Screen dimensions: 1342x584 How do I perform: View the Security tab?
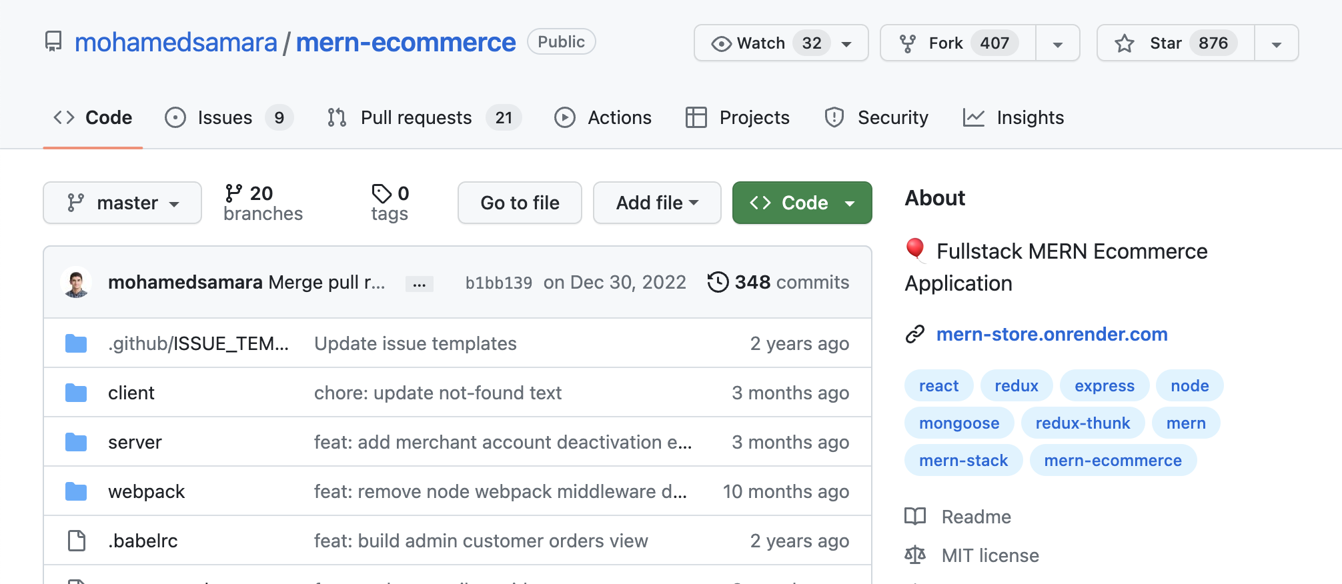[x=876, y=117]
